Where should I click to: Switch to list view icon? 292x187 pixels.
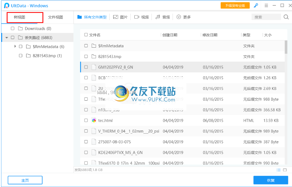click(279, 170)
